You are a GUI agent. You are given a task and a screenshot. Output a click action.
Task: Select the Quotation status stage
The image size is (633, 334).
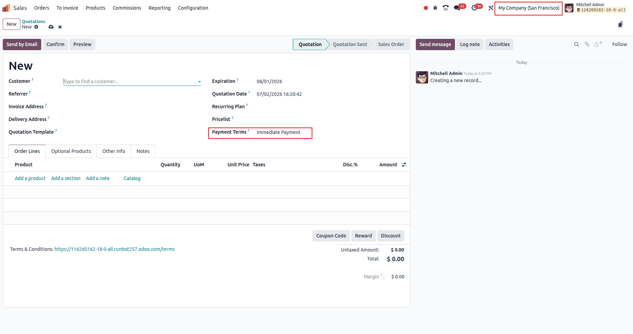pyautogui.click(x=310, y=44)
